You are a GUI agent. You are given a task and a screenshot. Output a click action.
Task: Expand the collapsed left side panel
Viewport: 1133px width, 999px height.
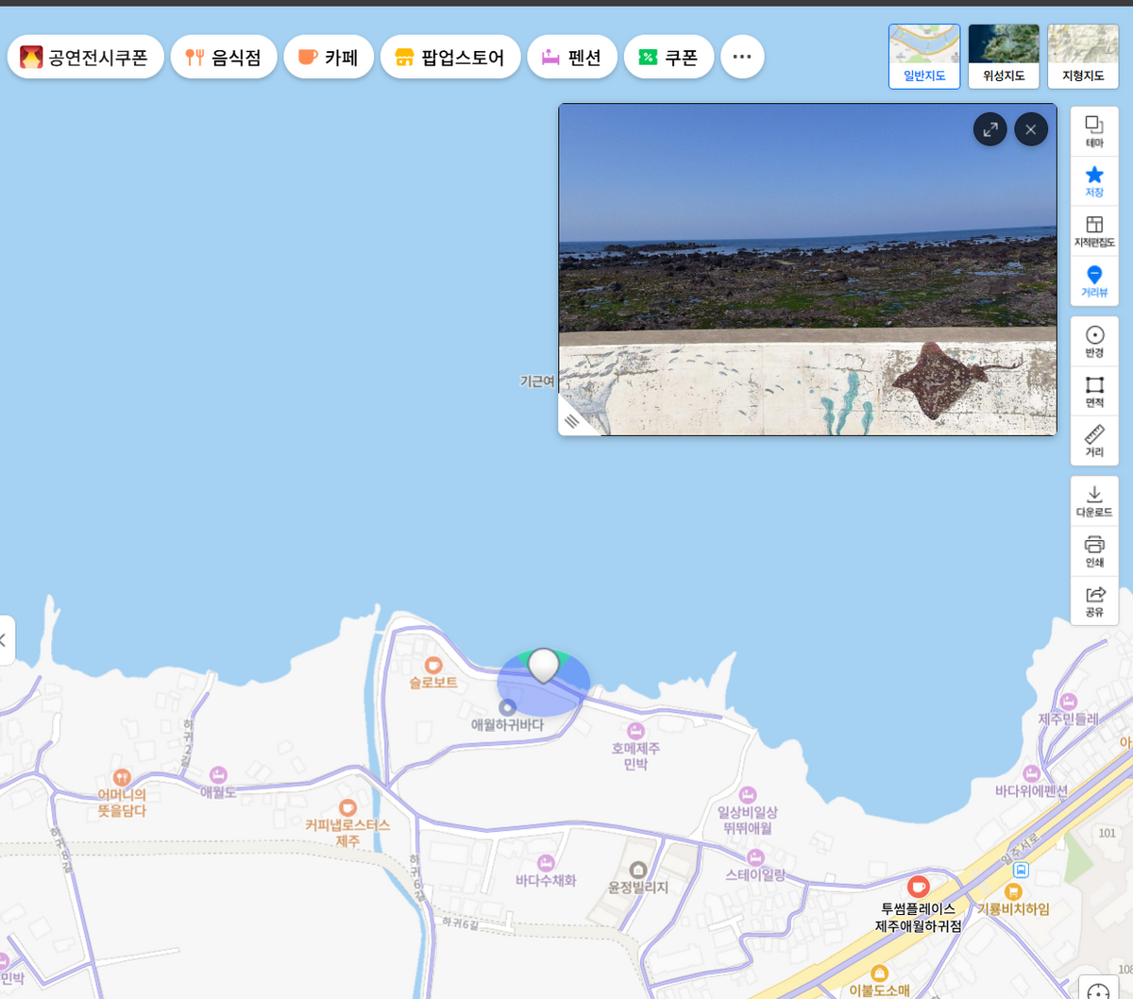(5, 640)
